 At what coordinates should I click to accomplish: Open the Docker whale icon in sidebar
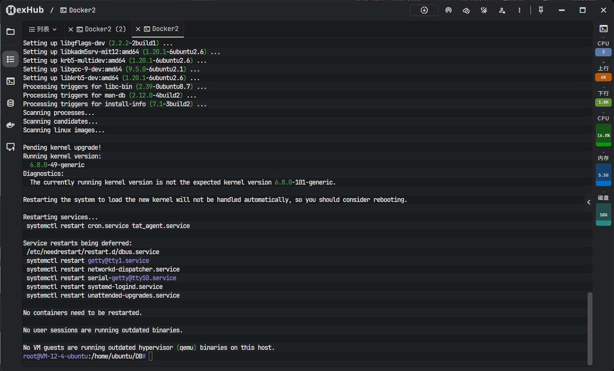(x=11, y=125)
